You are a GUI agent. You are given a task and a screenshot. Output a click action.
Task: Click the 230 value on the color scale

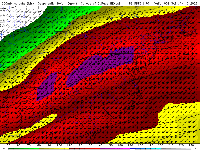pyautogui.click(x=191, y=145)
